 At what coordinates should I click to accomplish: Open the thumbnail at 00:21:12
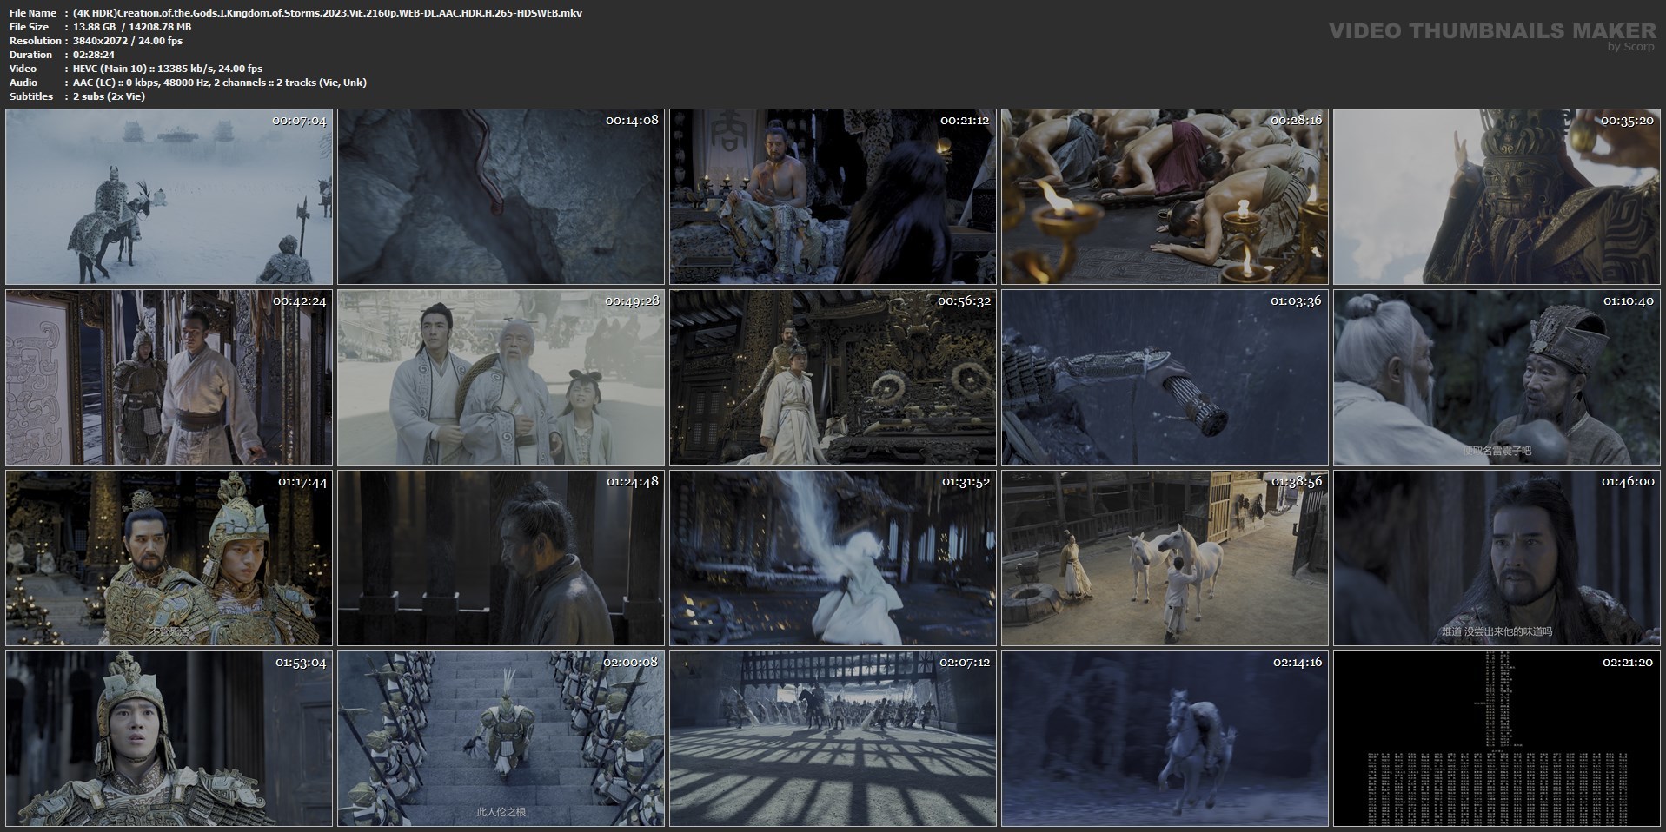coord(833,196)
